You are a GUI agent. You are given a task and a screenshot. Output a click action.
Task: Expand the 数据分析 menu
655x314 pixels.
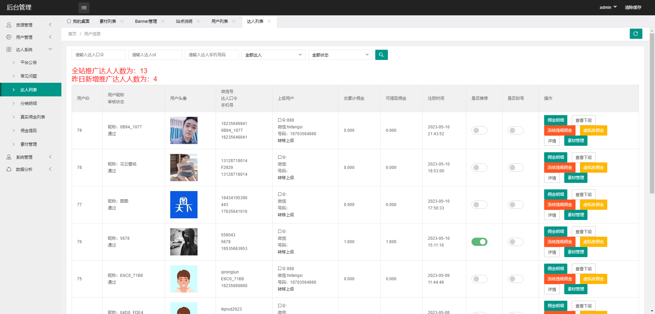point(31,169)
